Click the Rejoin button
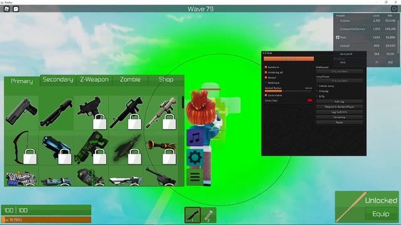This screenshot has width=401, height=225. (340, 122)
